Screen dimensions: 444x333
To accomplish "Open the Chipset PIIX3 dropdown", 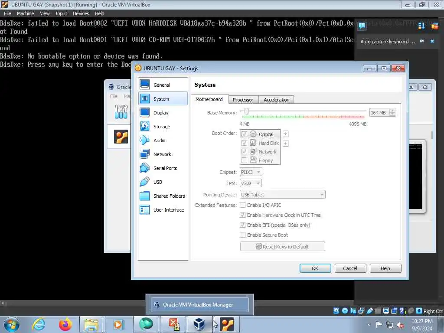I will (x=251, y=172).
